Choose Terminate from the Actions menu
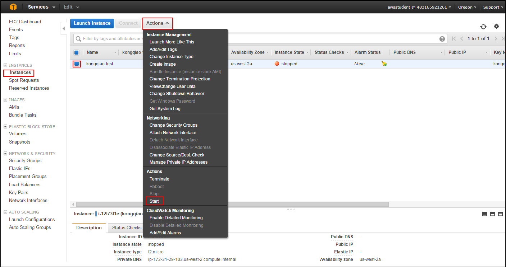Viewport: 506px width, 267px height. pos(159,179)
